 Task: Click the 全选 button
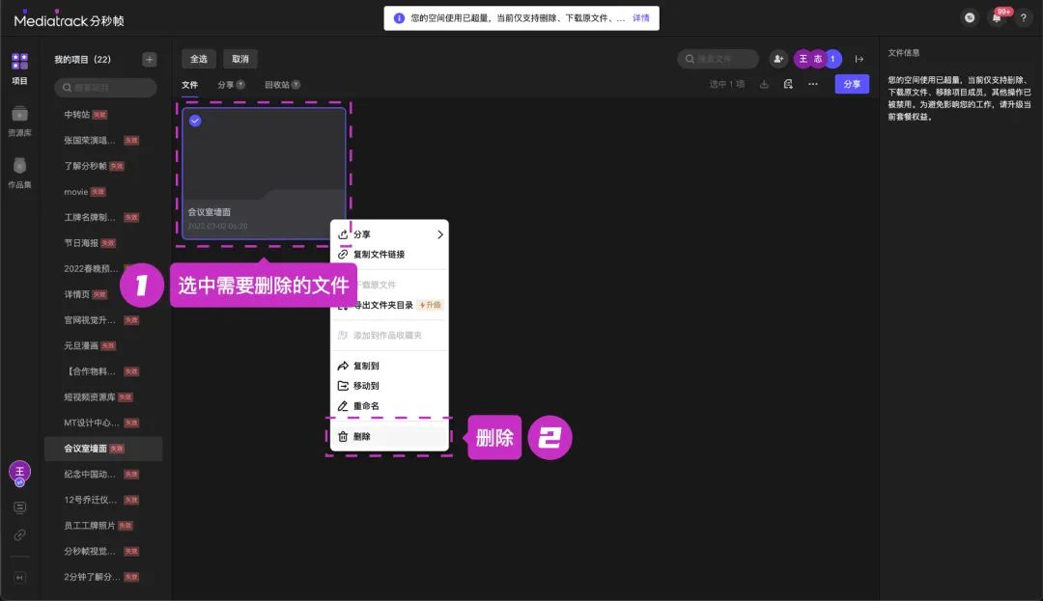click(199, 59)
